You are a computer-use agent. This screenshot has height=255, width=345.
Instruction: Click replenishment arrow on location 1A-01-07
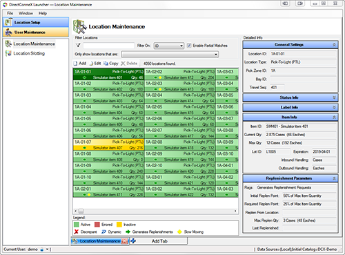click(x=84, y=148)
